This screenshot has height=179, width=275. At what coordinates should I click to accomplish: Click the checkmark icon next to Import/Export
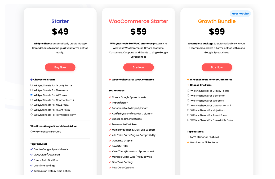(x=109, y=103)
